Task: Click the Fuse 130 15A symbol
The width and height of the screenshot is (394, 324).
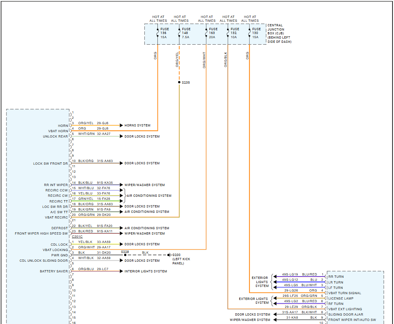Action: [250, 32]
